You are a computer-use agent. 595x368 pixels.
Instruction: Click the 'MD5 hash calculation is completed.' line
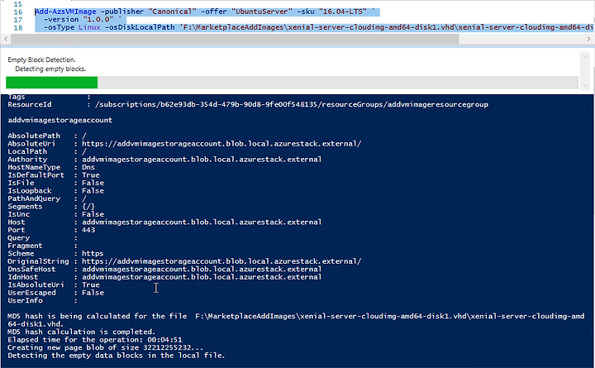click(x=81, y=332)
